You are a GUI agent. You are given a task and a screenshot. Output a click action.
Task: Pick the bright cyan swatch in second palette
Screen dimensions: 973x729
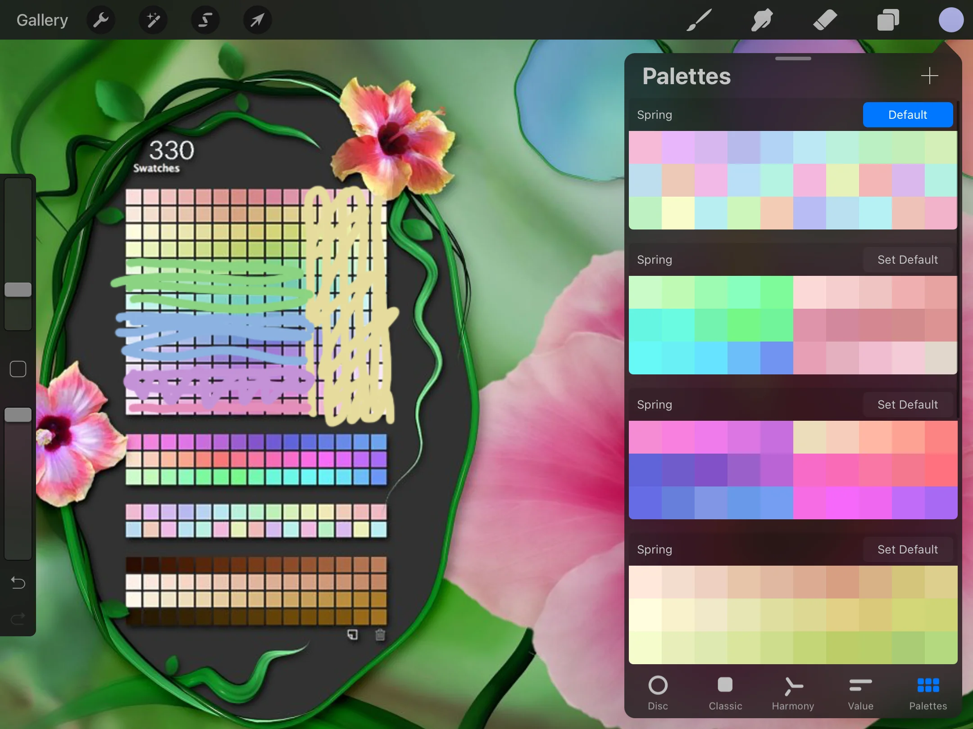[645, 358]
